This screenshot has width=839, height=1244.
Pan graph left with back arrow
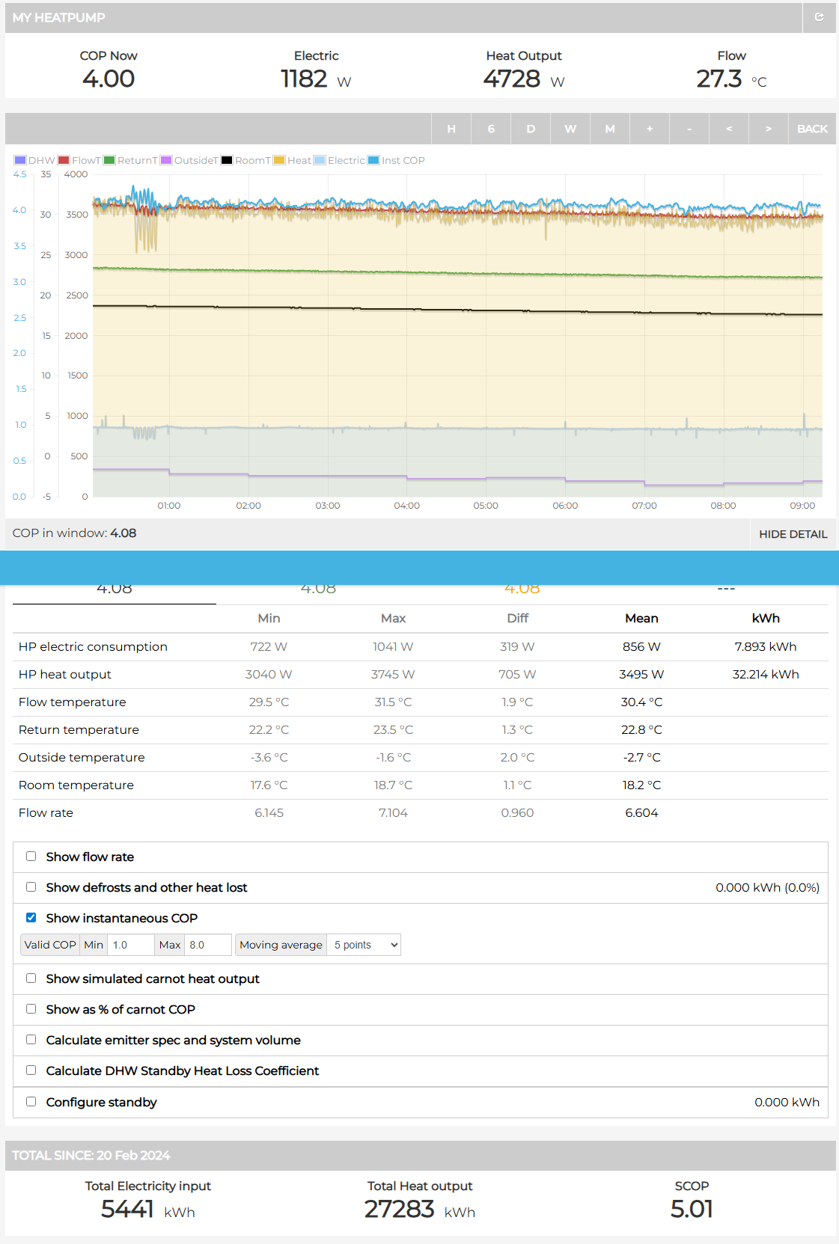[728, 129]
